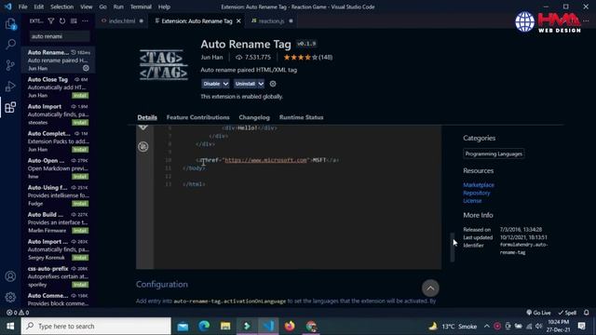The image size is (596, 335).
Task: Click the gear on Auto Rename Tag list item
Action: 86,68
